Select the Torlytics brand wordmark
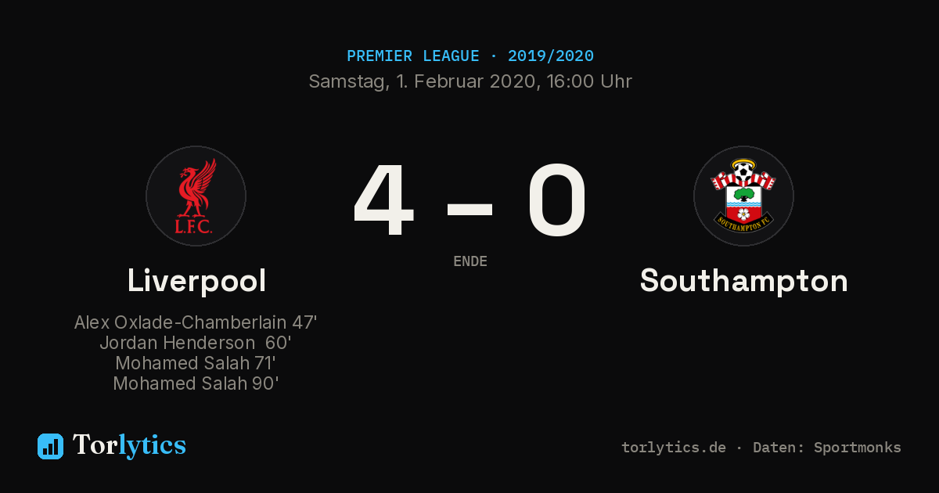Screen dimensions: 939x493 point(129,445)
